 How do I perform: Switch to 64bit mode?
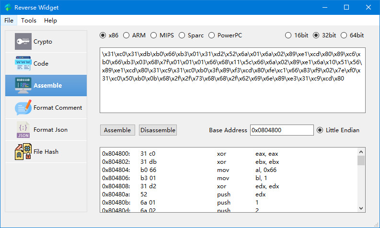[344, 35]
